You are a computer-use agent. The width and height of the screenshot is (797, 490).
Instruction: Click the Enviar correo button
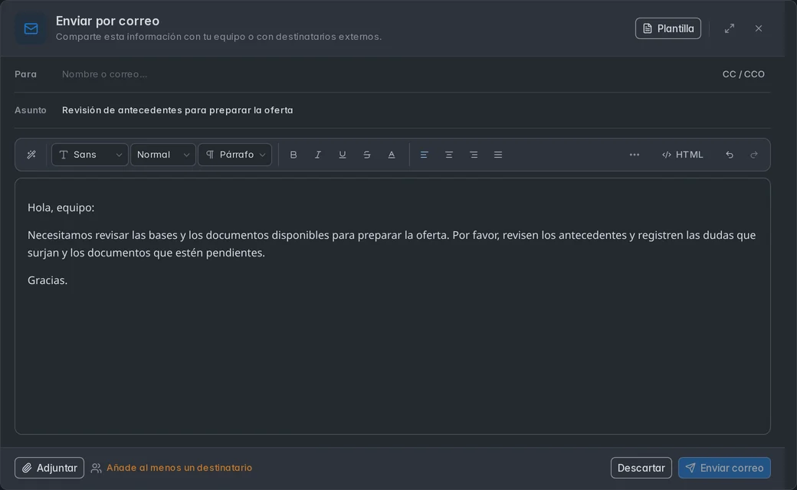pyautogui.click(x=724, y=468)
